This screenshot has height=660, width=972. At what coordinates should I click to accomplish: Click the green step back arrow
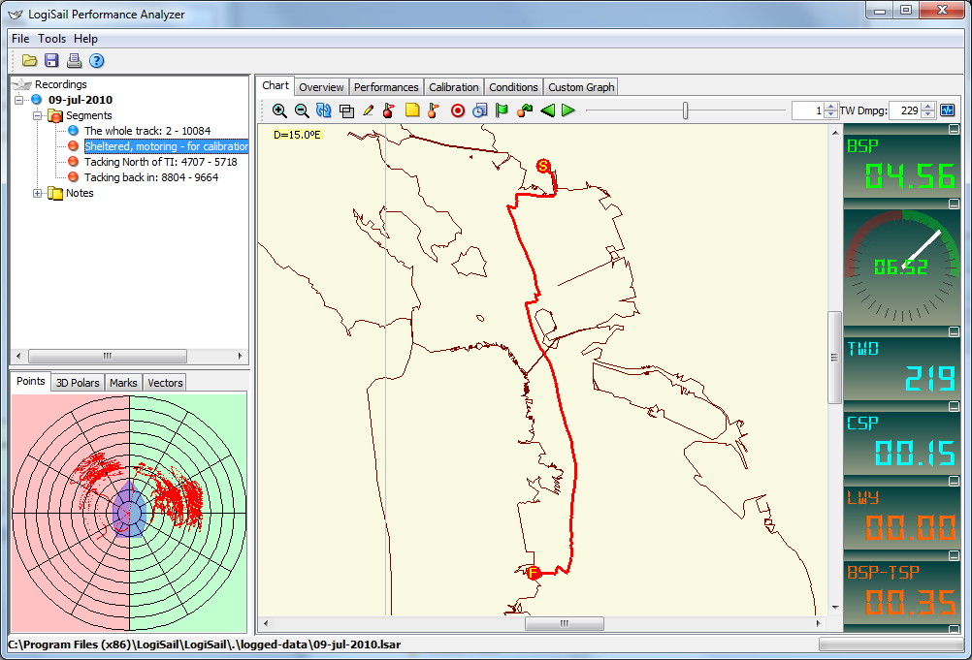547,110
